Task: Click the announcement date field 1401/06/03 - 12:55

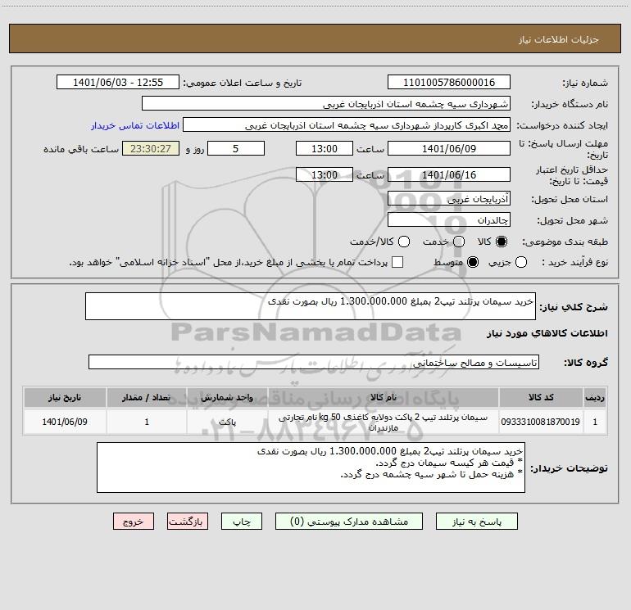Action: [x=118, y=83]
